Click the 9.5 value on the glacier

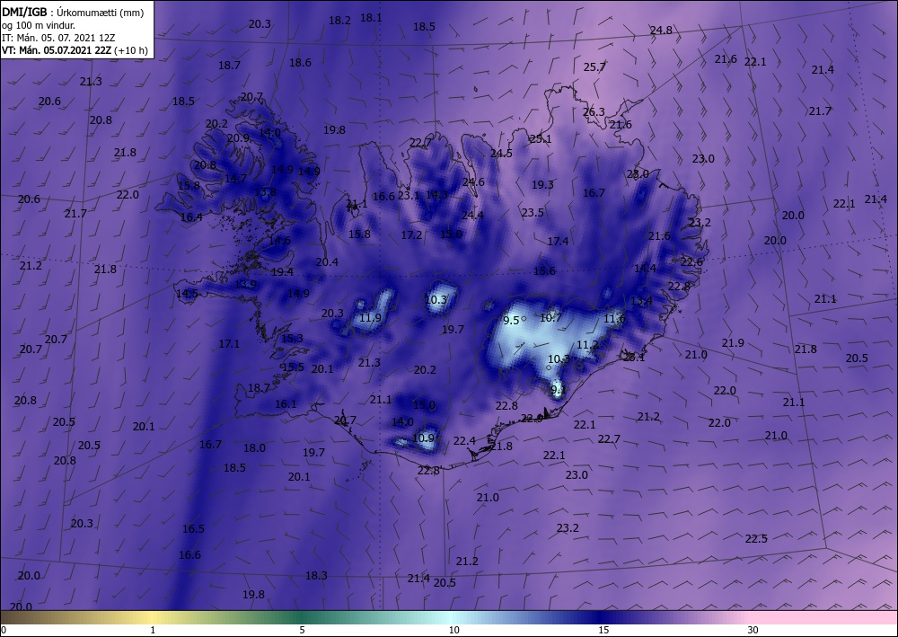click(x=512, y=321)
